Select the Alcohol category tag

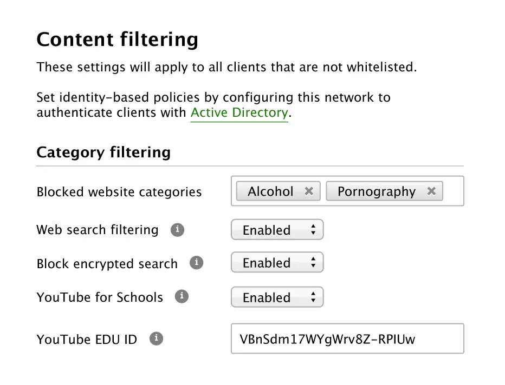[270, 191]
